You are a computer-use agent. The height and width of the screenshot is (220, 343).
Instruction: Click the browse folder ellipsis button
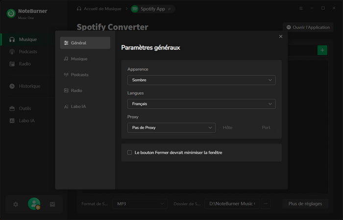point(266,203)
